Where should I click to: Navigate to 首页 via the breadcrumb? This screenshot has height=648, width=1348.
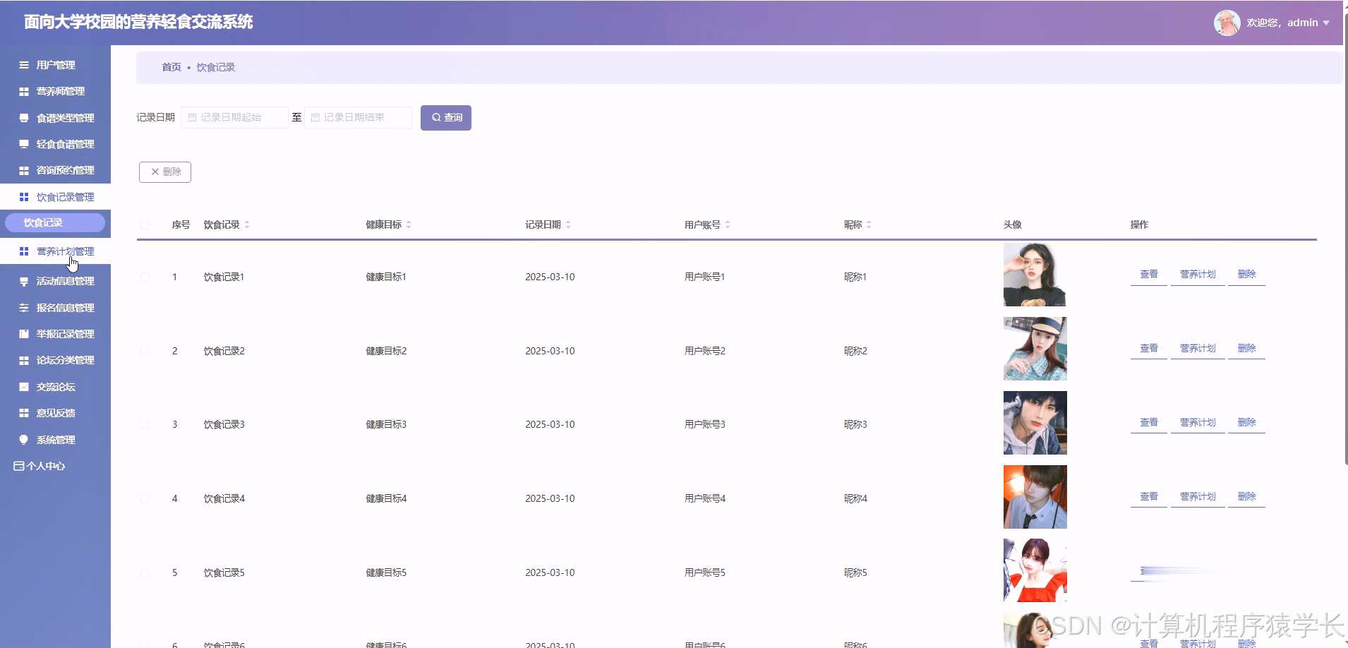[x=171, y=67]
